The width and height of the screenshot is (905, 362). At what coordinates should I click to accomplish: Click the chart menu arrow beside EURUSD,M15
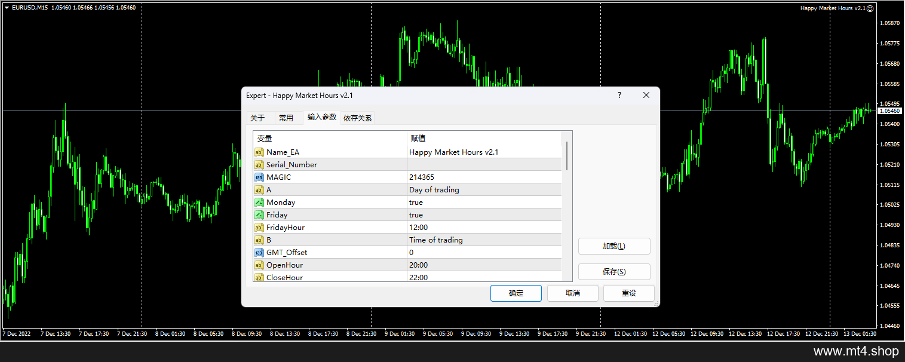pos(7,8)
